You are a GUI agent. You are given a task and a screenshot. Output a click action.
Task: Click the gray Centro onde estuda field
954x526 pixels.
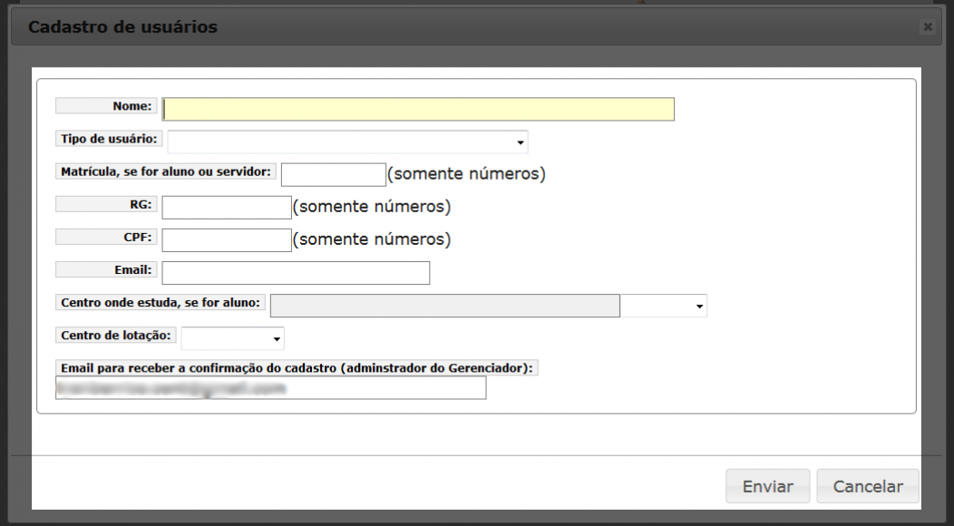[x=444, y=306]
